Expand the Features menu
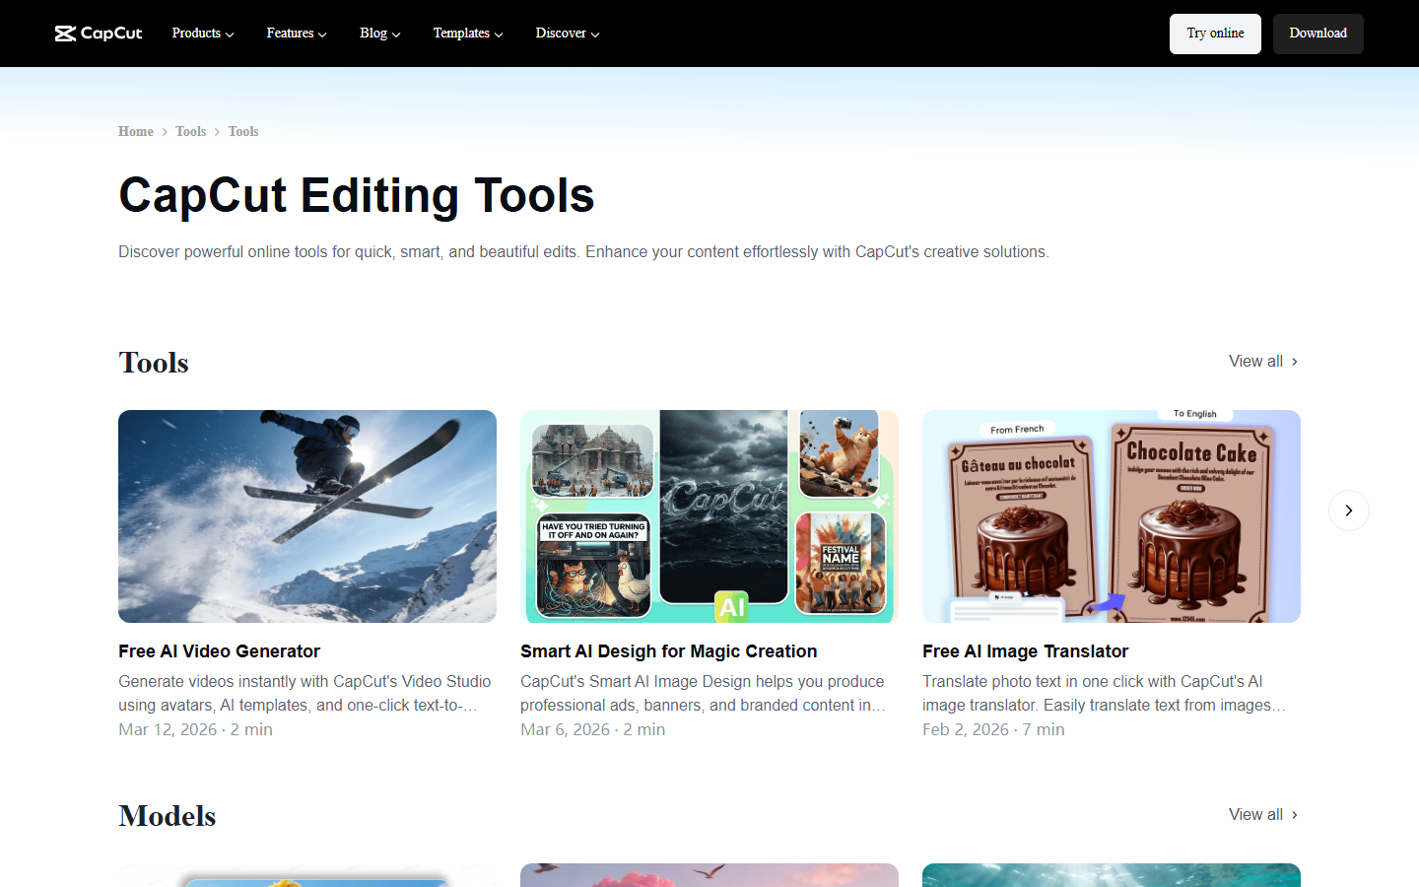This screenshot has height=887, width=1419. pos(296,33)
